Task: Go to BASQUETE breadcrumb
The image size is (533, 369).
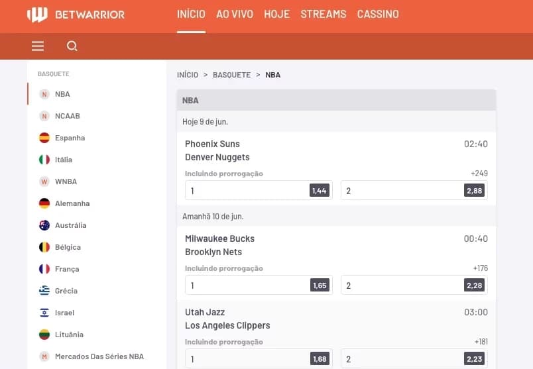Action: pyautogui.click(x=232, y=75)
